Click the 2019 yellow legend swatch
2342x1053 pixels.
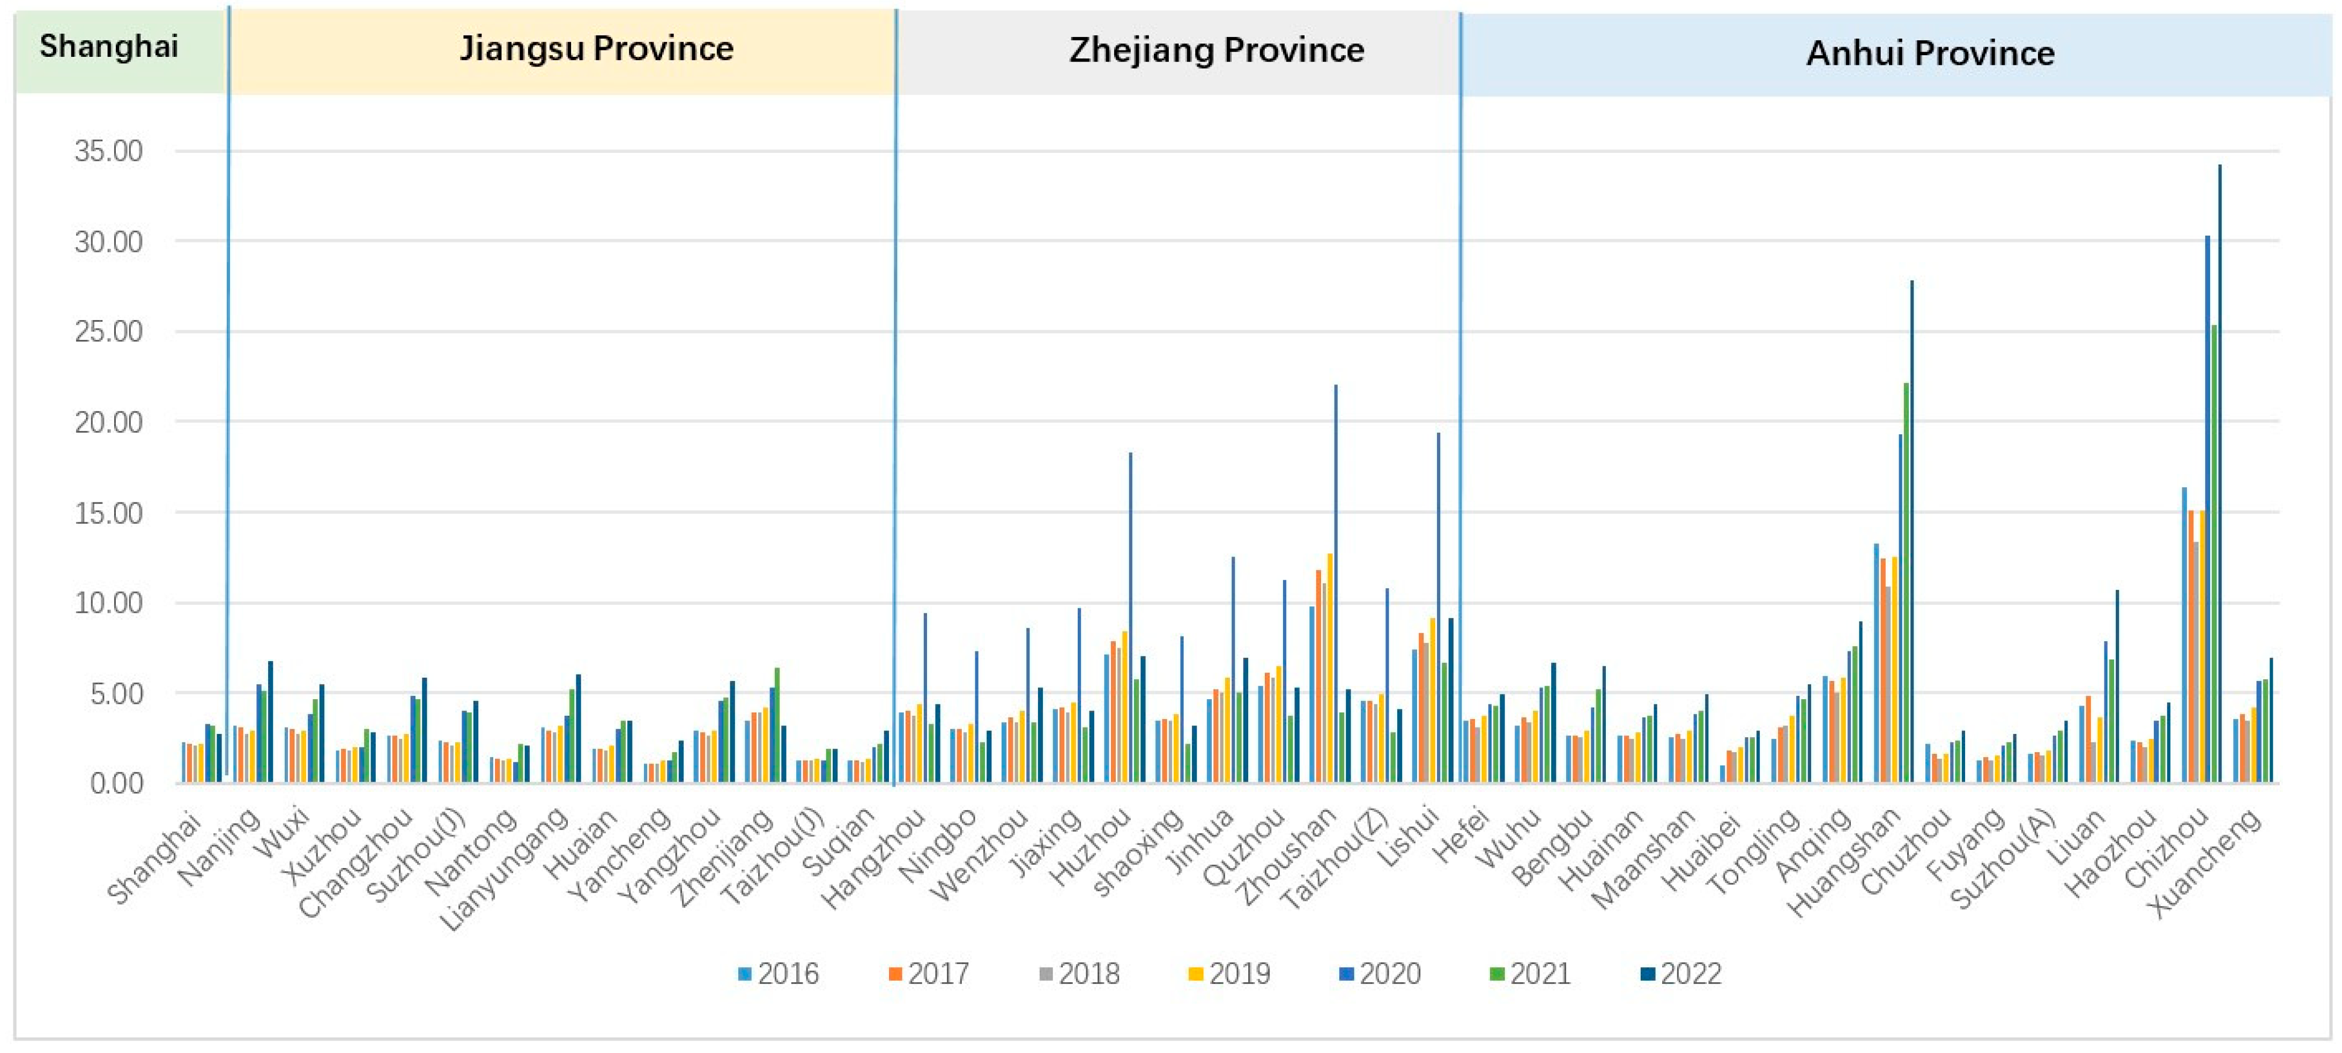pyautogui.click(x=1196, y=974)
